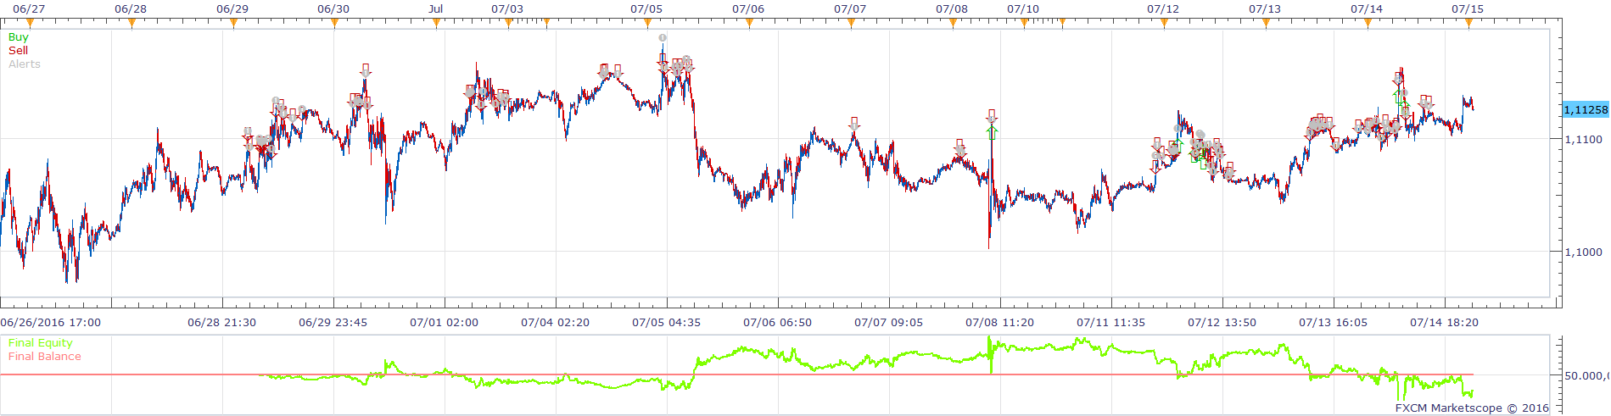Click the Final Balance legend label
1611x416 pixels.
coord(44,357)
